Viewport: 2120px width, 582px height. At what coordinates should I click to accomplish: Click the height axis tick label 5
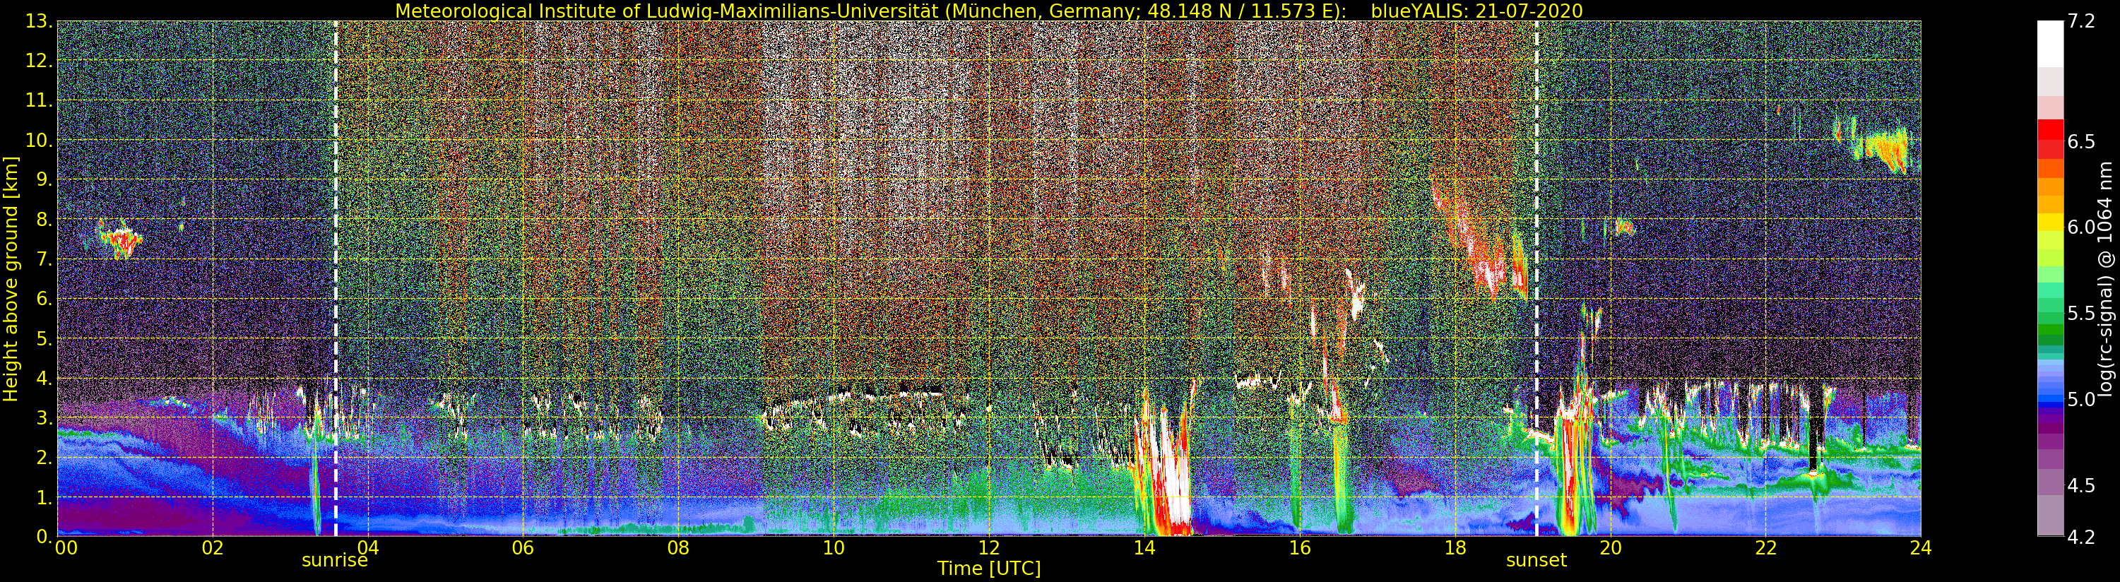pos(45,339)
